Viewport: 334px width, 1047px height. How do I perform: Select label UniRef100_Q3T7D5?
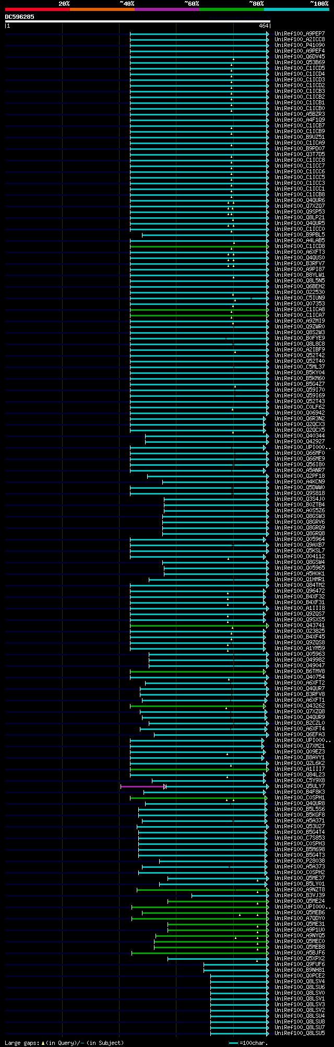point(300,155)
